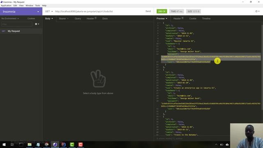Collapse the JSON object starting at line 34
This screenshot has height=148, width=263.
(x=160, y=116)
